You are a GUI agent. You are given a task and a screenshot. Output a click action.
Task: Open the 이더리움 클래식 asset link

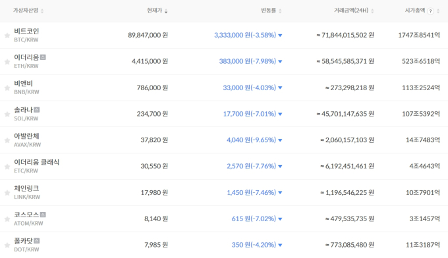click(37, 162)
